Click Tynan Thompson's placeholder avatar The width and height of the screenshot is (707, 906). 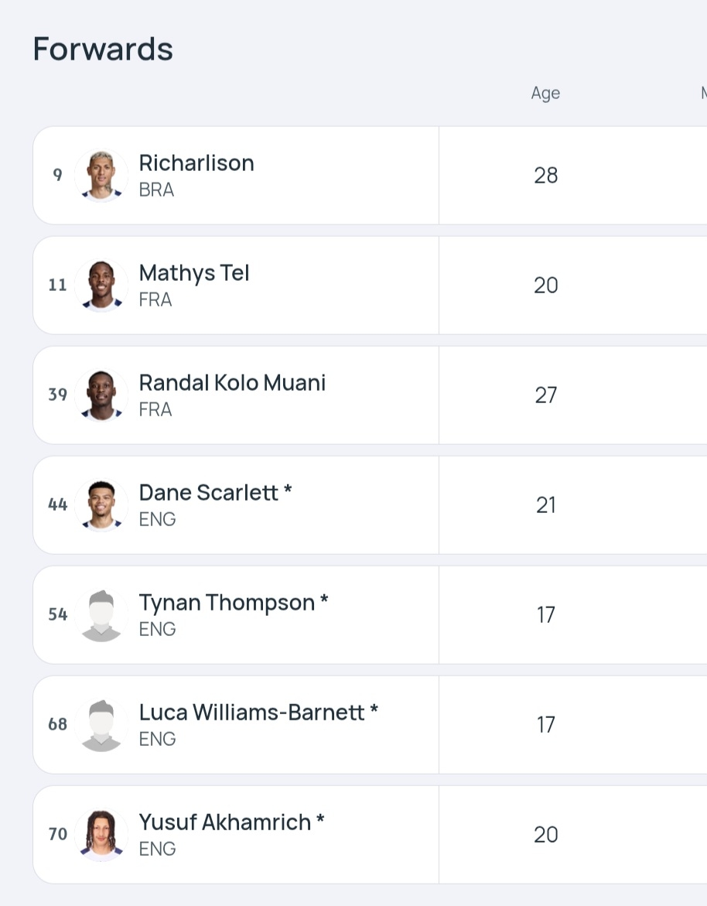pyautogui.click(x=101, y=615)
